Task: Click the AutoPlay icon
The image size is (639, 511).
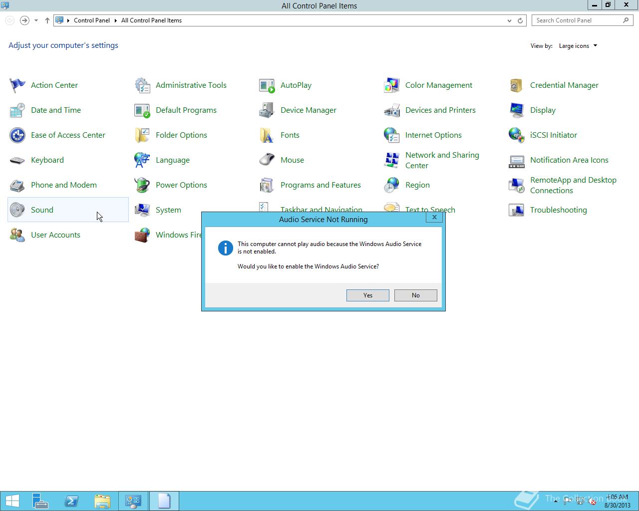Action: tap(267, 85)
